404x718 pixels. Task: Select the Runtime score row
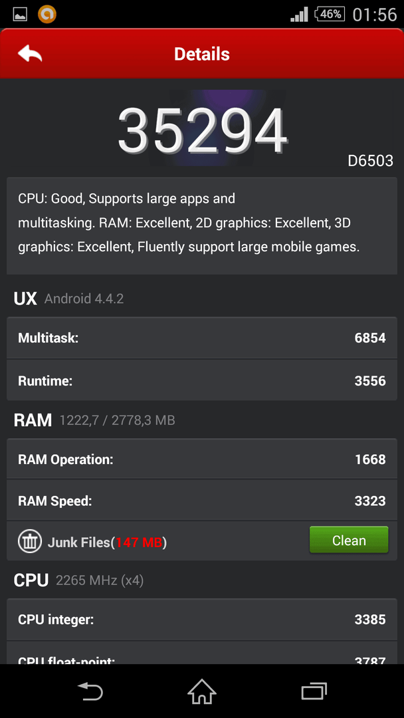202,380
